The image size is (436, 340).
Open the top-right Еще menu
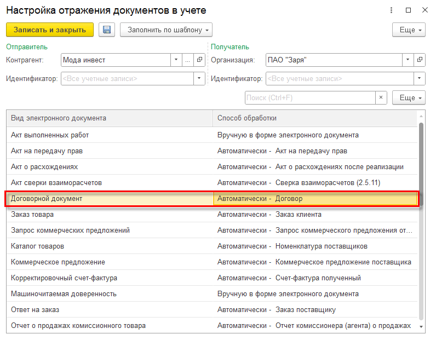(409, 30)
